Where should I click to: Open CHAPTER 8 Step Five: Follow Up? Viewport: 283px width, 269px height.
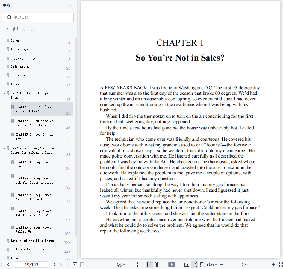click(33, 229)
